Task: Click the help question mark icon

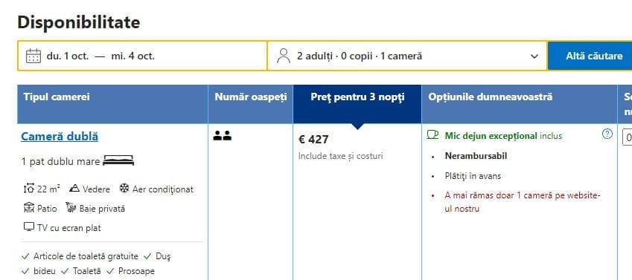Action: point(607,134)
